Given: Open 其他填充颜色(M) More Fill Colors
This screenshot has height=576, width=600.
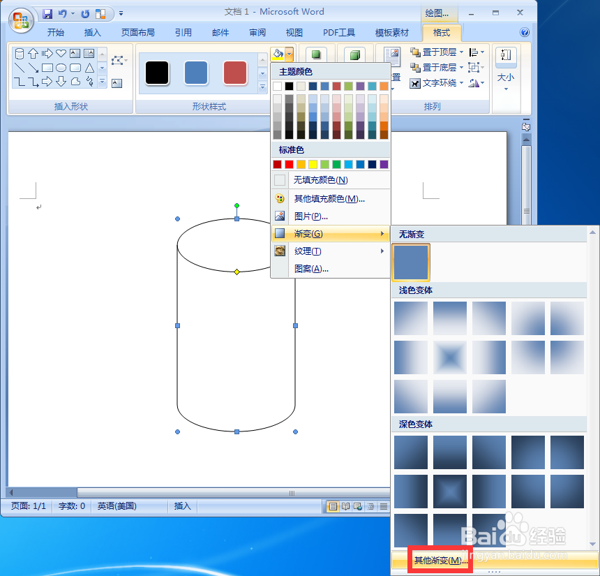Looking at the screenshot, I should coord(331,199).
